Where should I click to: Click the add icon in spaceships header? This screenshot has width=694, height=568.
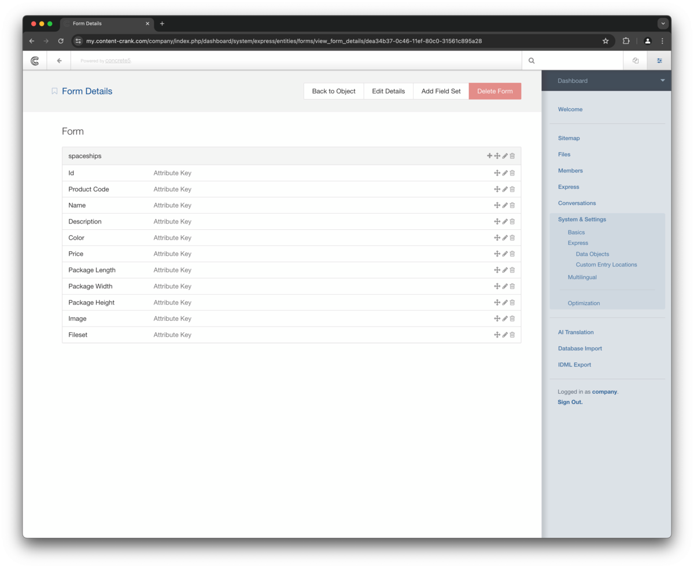click(490, 156)
